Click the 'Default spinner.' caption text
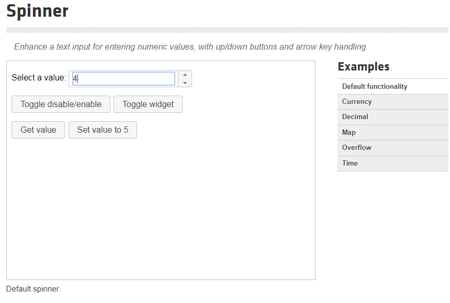This screenshot has width=450, height=303. (33, 289)
